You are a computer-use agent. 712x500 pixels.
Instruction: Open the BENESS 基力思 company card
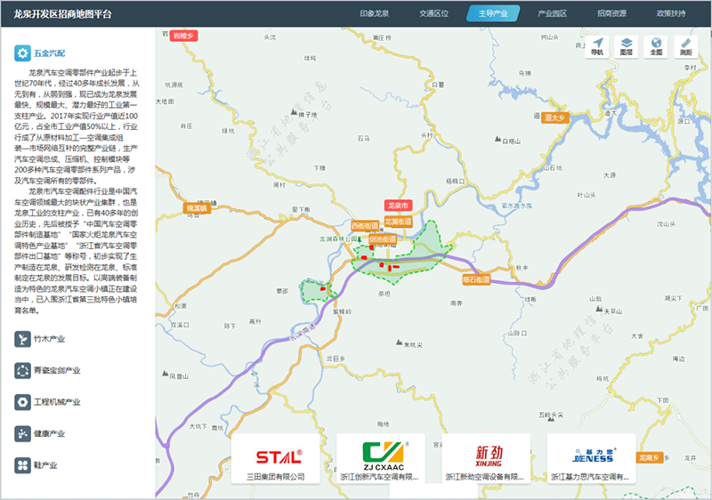click(591, 459)
